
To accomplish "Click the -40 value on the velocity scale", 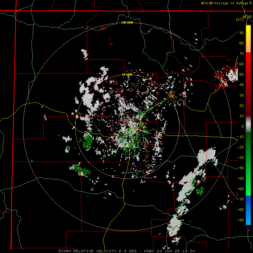I will 240,168.
